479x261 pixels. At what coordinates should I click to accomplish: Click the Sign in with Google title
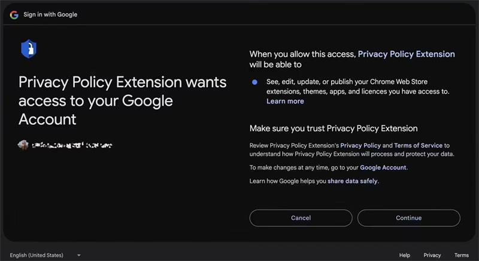(x=50, y=14)
